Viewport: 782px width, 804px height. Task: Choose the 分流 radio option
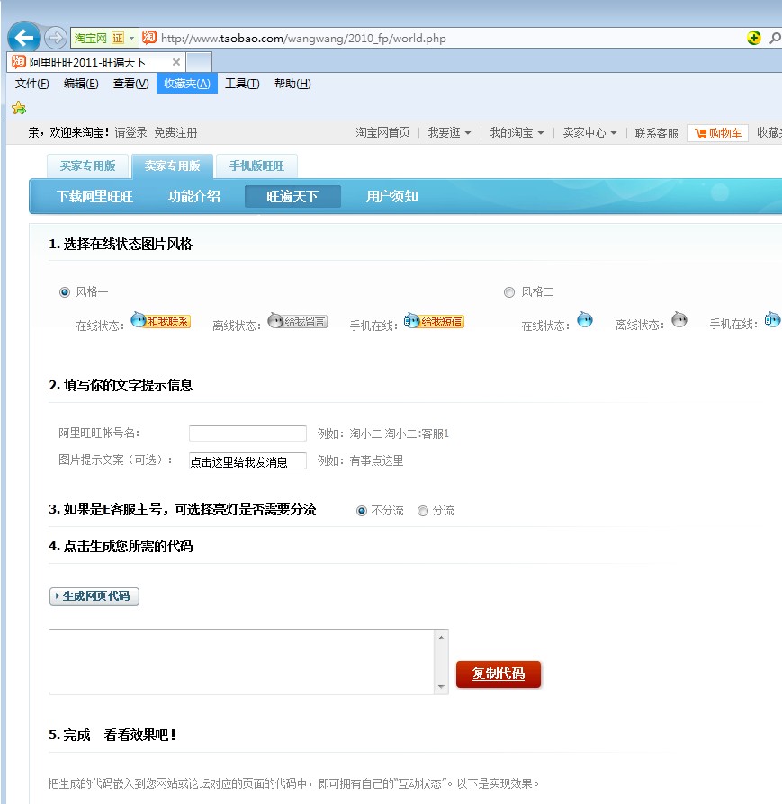[423, 511]
